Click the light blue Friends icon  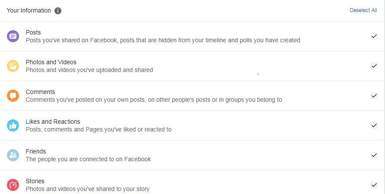(x=13, y=155)
